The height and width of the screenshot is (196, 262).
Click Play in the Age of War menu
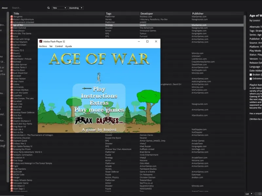99,89
